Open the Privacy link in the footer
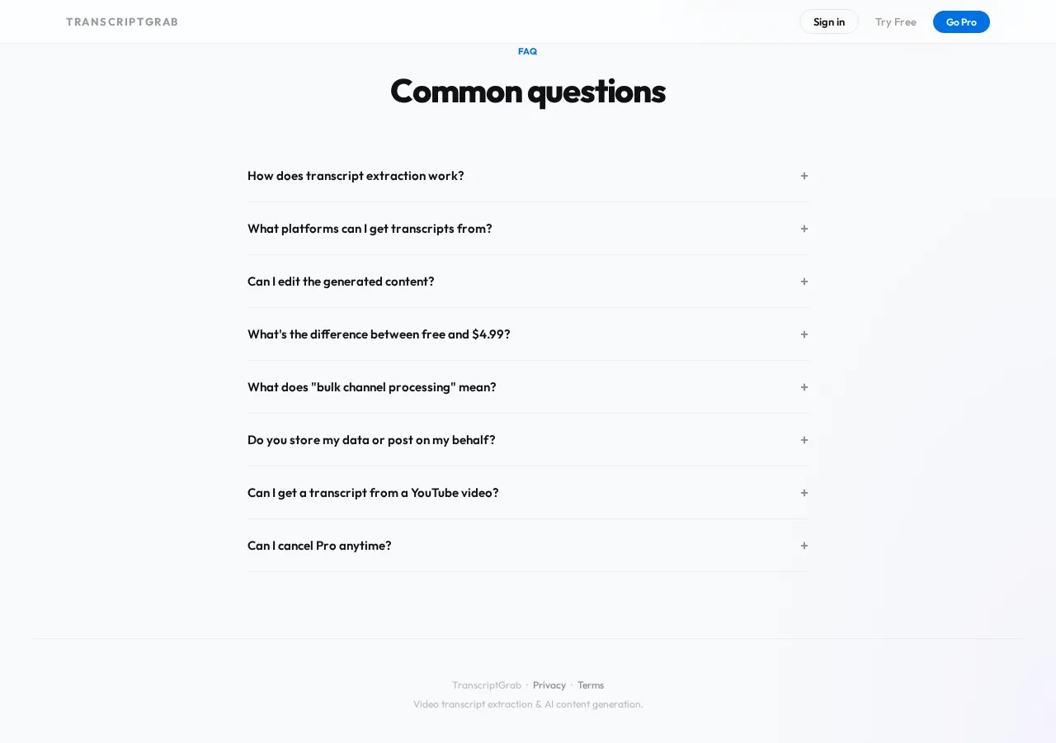Viewport: 1056px width, 743px height. tap(549, 684)
